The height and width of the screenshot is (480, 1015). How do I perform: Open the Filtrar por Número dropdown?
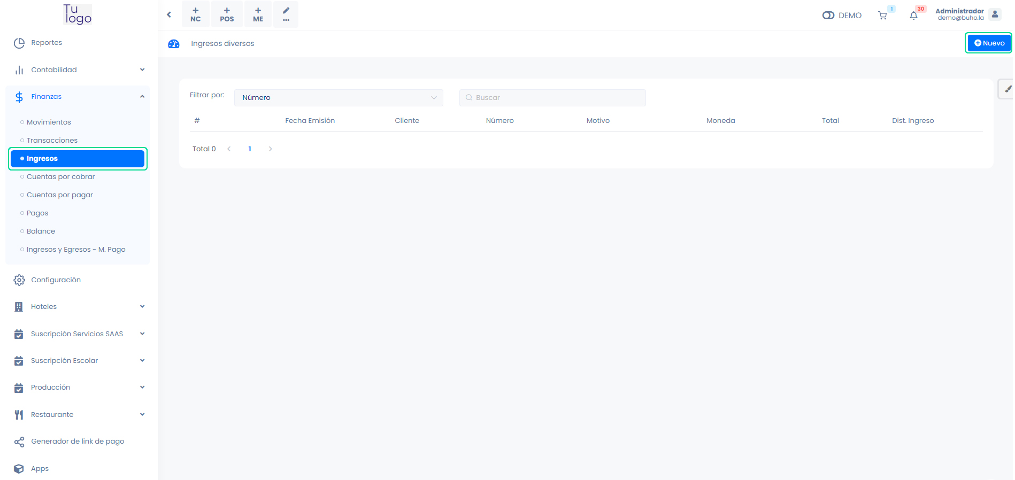(339, 98)
